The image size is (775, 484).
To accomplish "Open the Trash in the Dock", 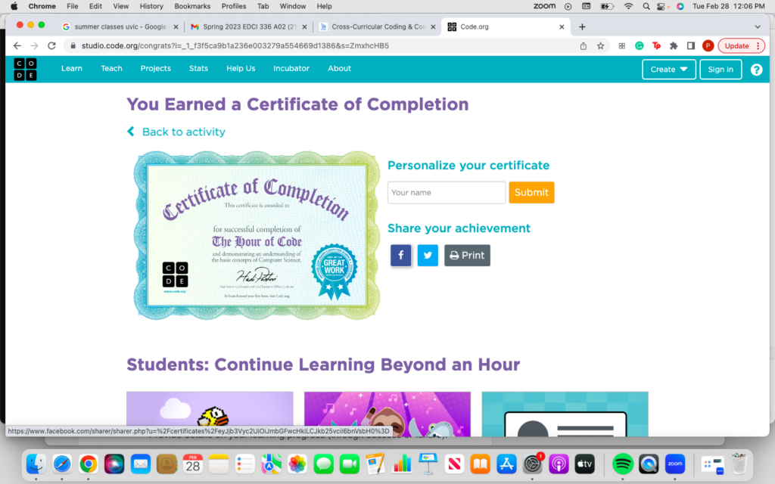I will coord(739,464).
